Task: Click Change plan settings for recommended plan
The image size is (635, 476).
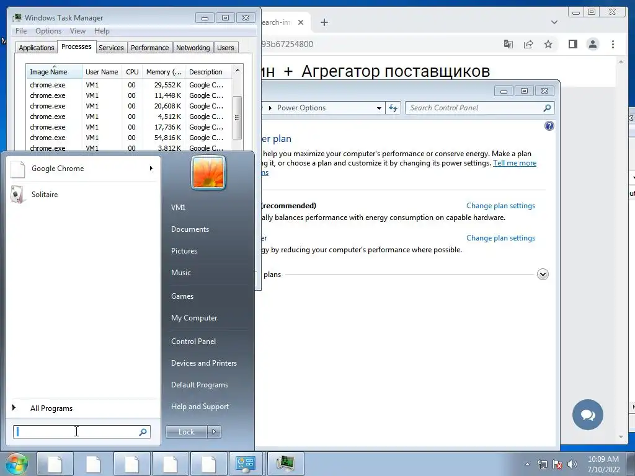Action: (500, 206)
